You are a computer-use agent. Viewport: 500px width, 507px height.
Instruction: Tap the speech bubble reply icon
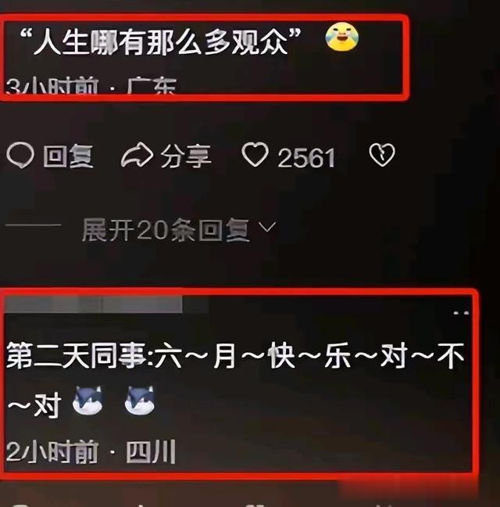(20, 155)
